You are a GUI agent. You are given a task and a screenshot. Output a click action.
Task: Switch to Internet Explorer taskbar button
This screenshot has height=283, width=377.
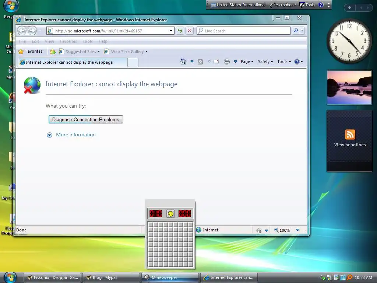pyautogui.click(x=229, y=277)
